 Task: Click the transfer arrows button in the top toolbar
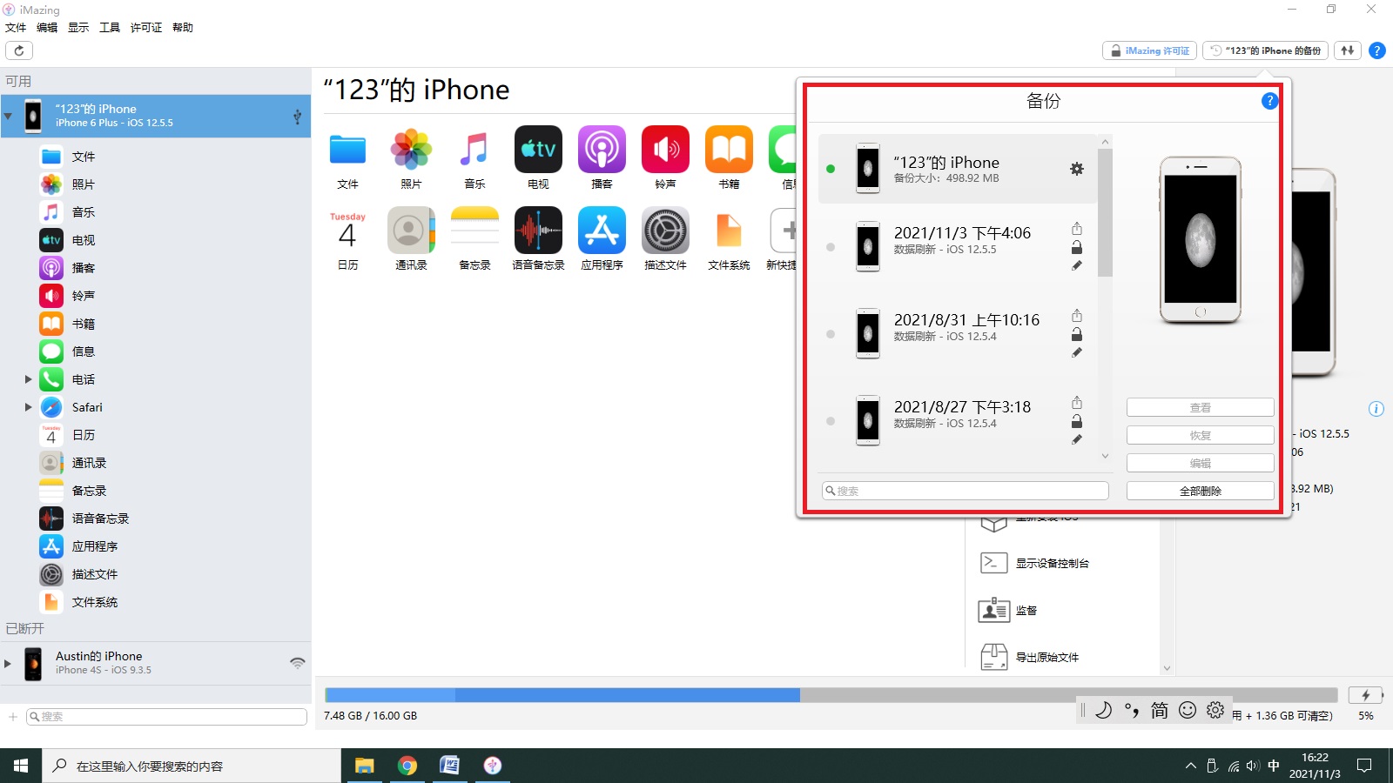[1348, 50]
